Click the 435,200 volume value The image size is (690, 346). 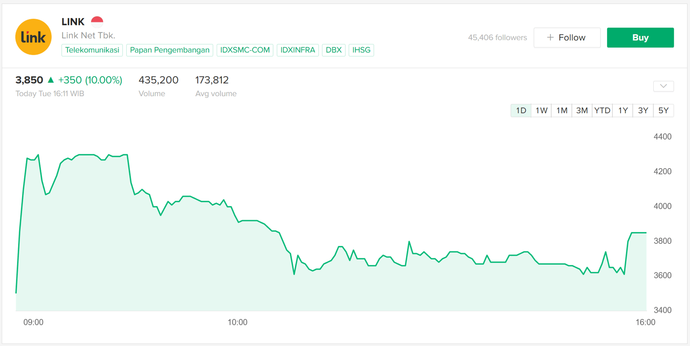tap(158, 80)
